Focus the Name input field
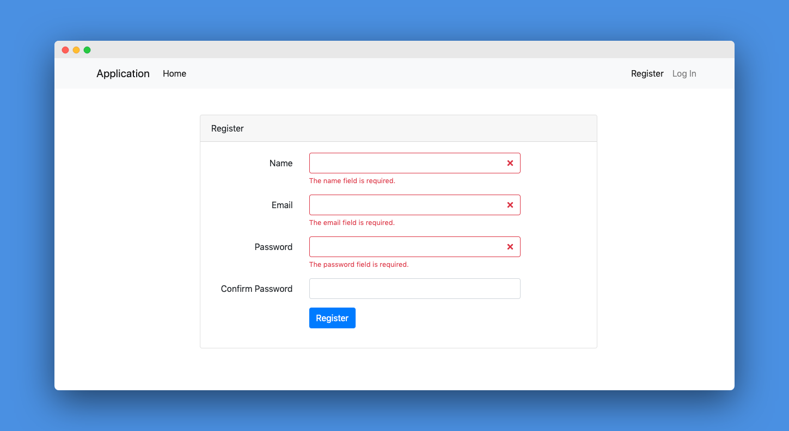This screenshot has width=789, height=431. pos(415,163)
